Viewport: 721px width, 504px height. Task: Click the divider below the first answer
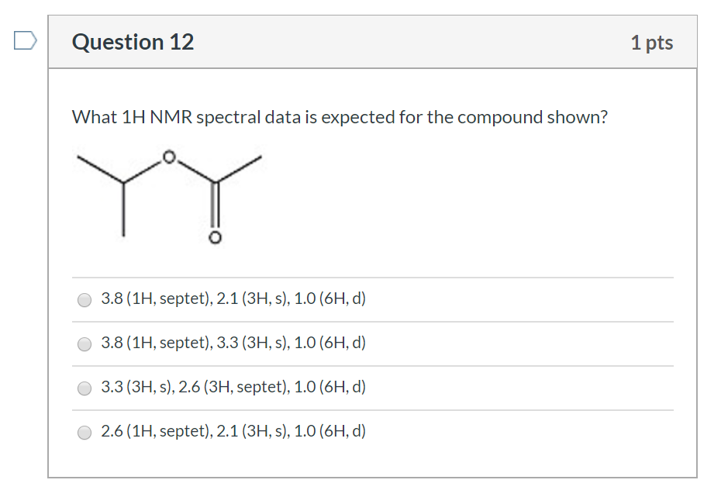tap(372, 321)
